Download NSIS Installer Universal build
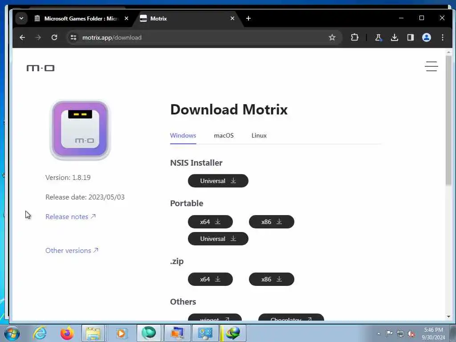Viewport: 456px width, 342px height. 218,181
